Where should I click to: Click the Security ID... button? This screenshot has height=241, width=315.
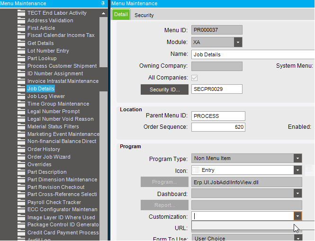pos(164,89)
